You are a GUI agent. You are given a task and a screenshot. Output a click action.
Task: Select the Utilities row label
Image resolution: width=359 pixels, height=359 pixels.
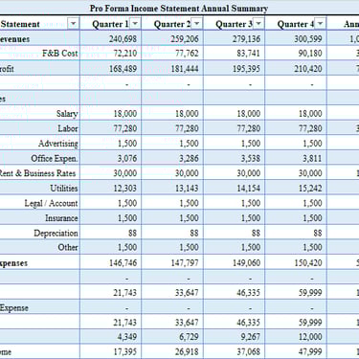click(64, 189)
